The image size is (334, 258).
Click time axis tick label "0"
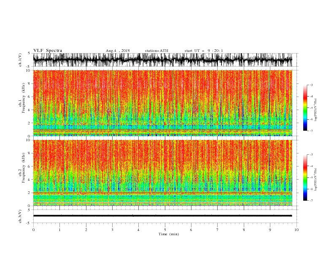tap(33, 230)
